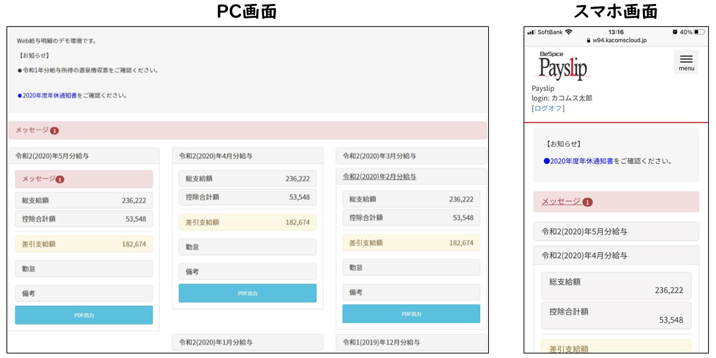This screenshot has height=358, width=716.
Task: Click the BeSpice Payslip logo
Action: (563, 66)
